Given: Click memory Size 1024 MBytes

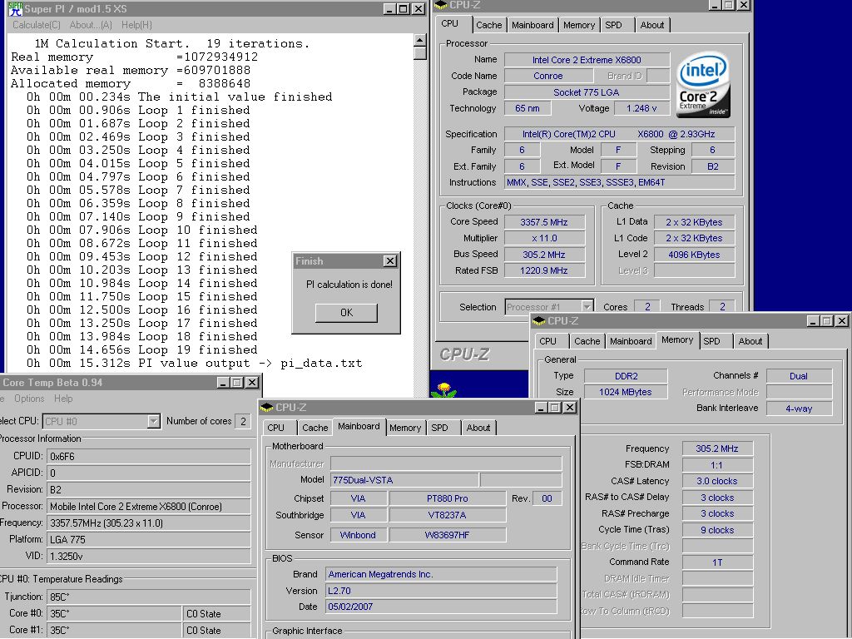Looking at the screenshot, I should 626,392.
